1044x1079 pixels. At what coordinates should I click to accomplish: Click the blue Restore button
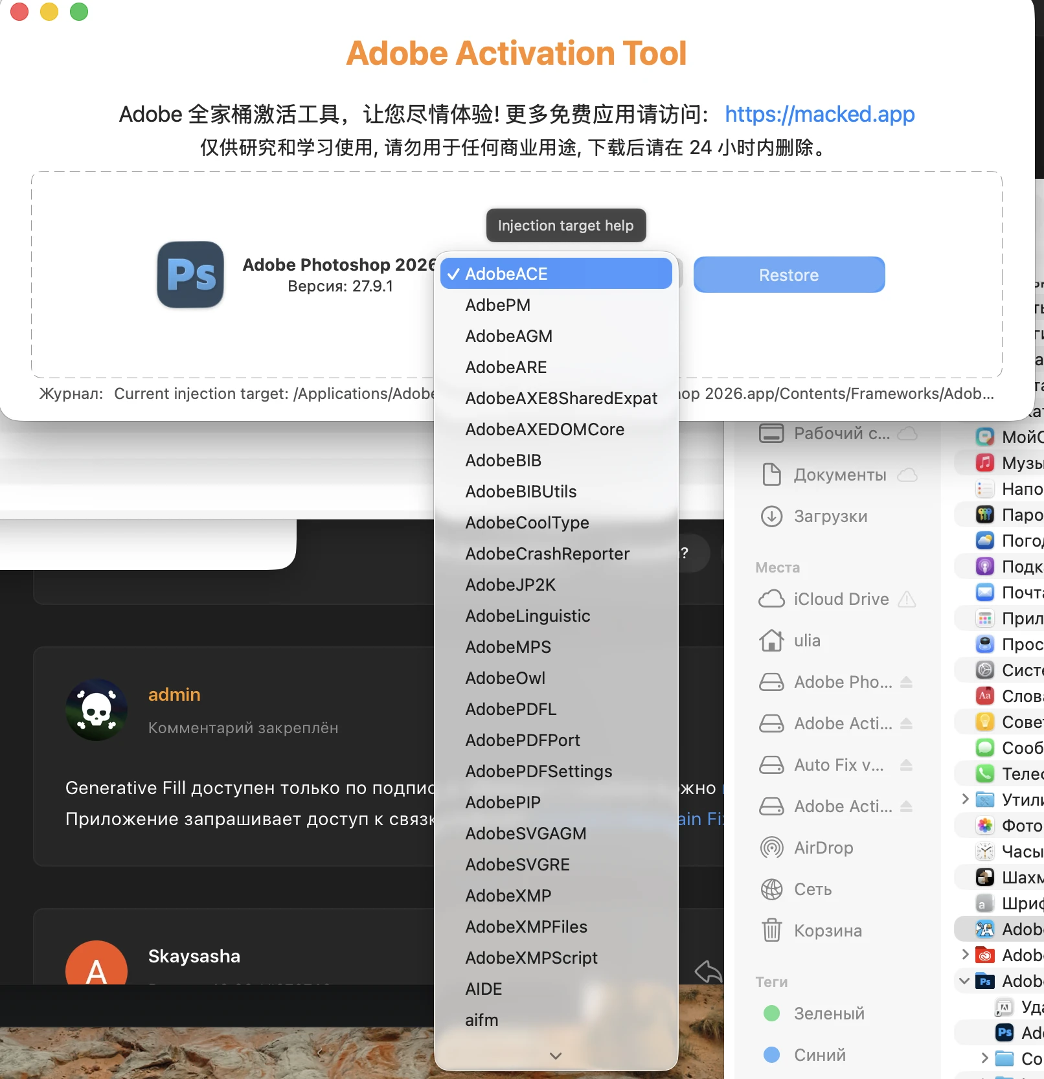789,275
